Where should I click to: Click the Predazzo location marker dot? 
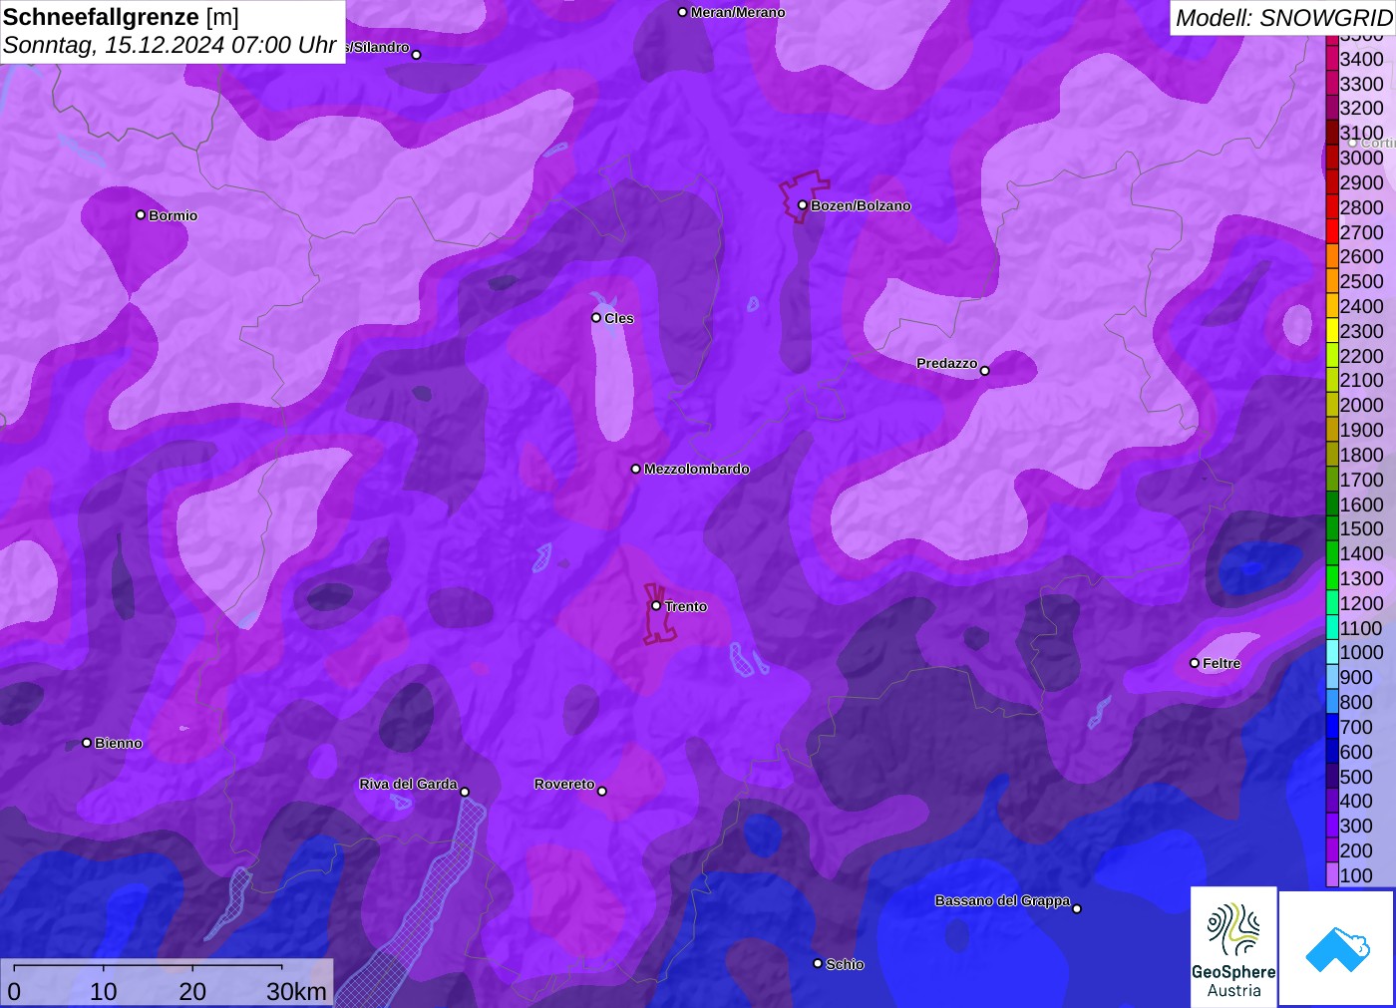coord(985,371)
